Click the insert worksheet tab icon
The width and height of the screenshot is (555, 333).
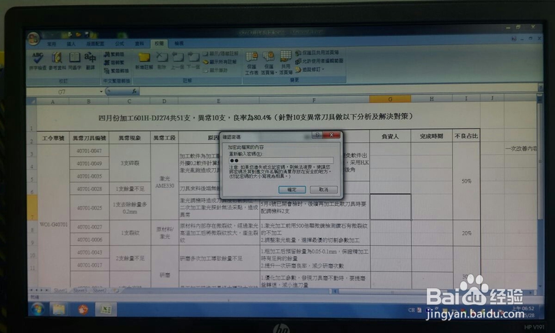115,290
